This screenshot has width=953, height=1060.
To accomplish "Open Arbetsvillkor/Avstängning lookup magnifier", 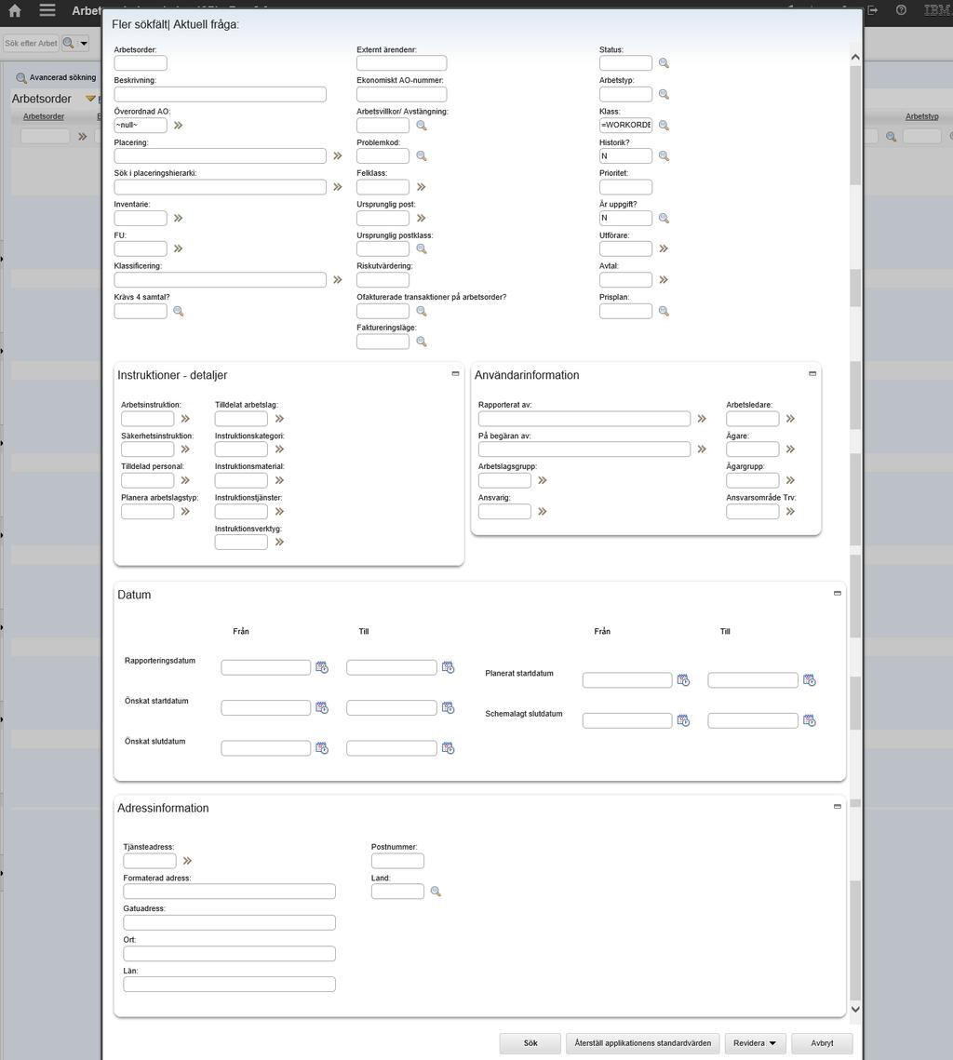I will (x=421, y=125).
